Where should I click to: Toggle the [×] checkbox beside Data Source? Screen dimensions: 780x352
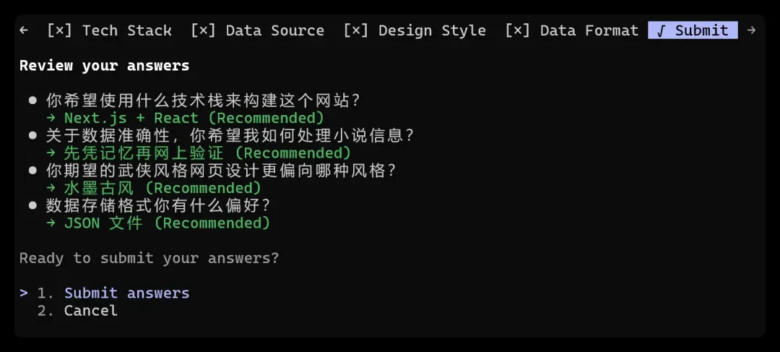pyautogui.click(x=204, y=30)
